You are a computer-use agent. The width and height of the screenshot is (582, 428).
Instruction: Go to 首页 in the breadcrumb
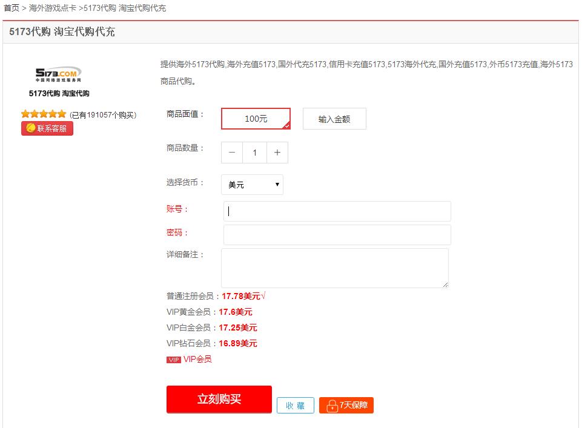12,8
